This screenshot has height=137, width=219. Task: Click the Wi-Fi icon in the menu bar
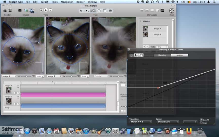[173, 2]
